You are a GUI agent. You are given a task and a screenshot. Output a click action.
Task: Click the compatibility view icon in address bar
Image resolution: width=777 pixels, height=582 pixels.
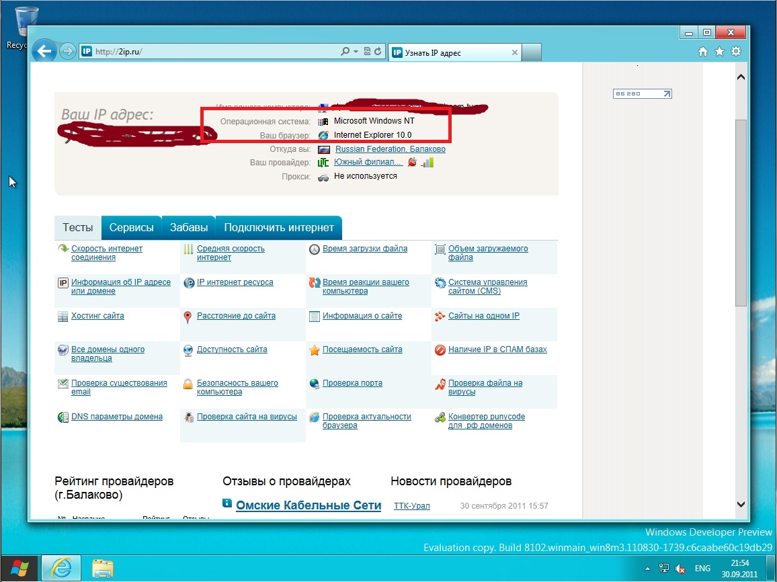(367, 51)
